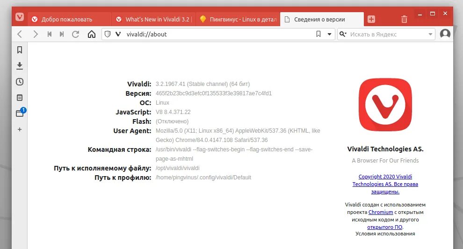The height and width of the screenshot is (249, 463).
Task: Click the /opt/vivaldi/vivaldi path text
Action: pyautogui.click(x=177, y=168)
